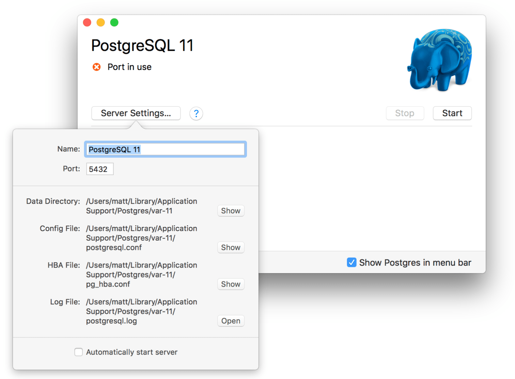Click the Port in use status label
The height and width of the screenshot is (379, 515).
point(129,67)
